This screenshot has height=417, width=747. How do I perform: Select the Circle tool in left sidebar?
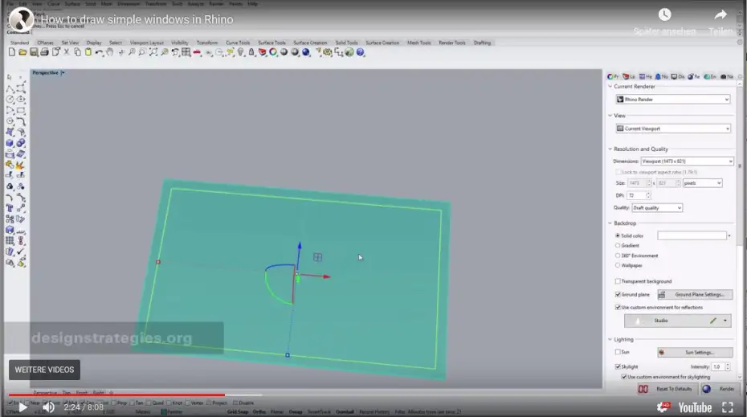(10, 99)
